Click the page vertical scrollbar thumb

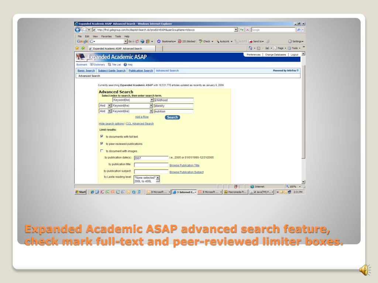pyautogui.click(x=303, y=112)
